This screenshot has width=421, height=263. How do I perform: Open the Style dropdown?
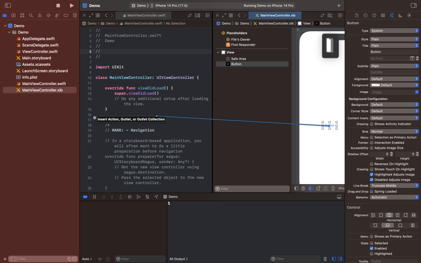394,39
